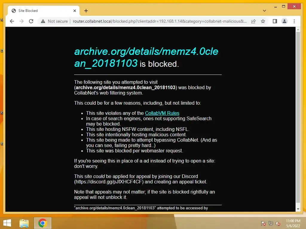
Task: Open the Chrome side panel
Action: click(x=275, y=21)
